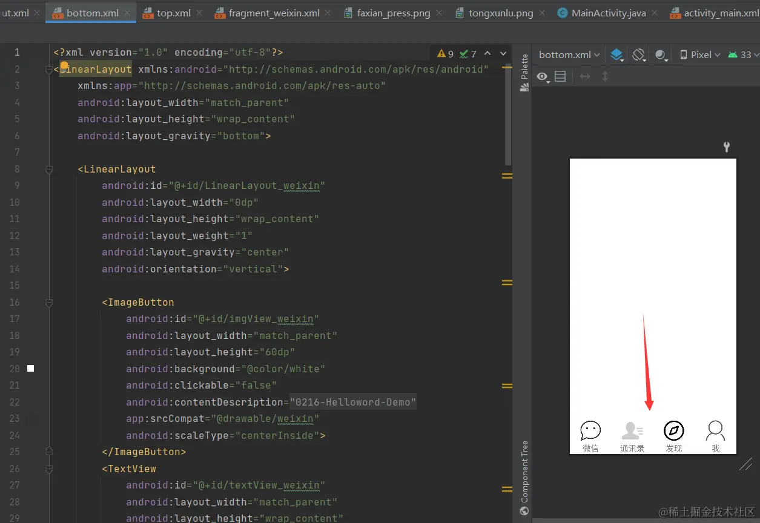Click the @+id/LinearLayout_weixin value
The width and height of the screenshot is (760, 523).
(x=246, y=186)
